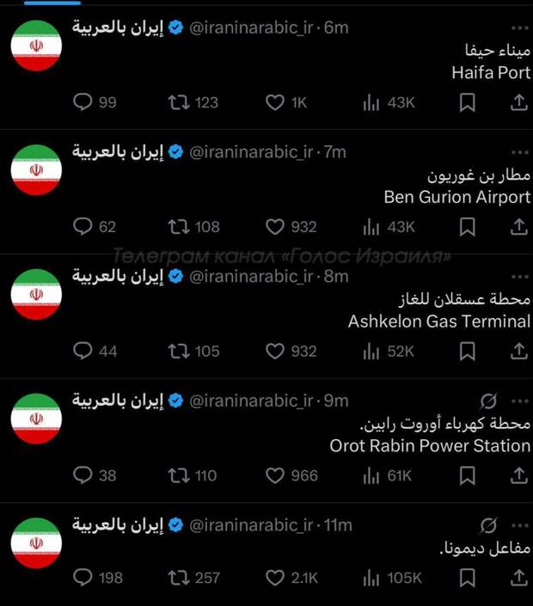The height and width of the screenshot is (606, 533).
Task: Click the Grok icon on Orot Rabin tweet
Action: [x=488, y=401]
